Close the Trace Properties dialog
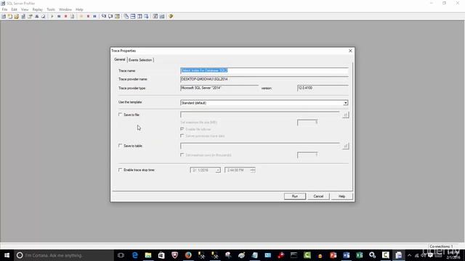Screen dimensions: 465x261 pyautogui.click(x=350, y=51)
